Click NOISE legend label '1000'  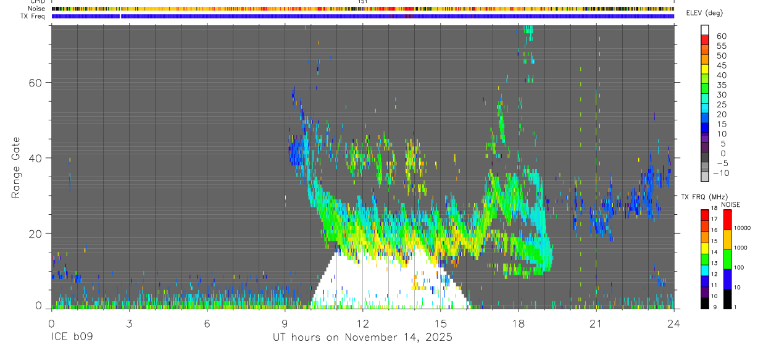(x=741, y=248)
